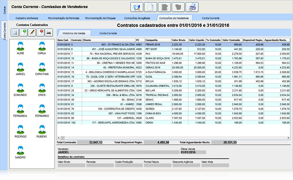The image size is (293, 180).
Task: Click the blank document icon in top toolbar
Action: click(x=151, y=7)
